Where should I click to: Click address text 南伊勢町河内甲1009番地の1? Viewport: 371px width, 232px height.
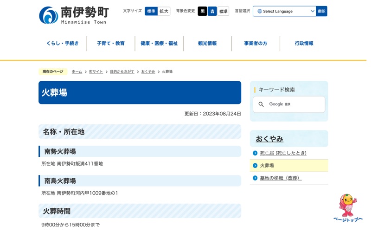pyautogui.click(x=88, y=193)
